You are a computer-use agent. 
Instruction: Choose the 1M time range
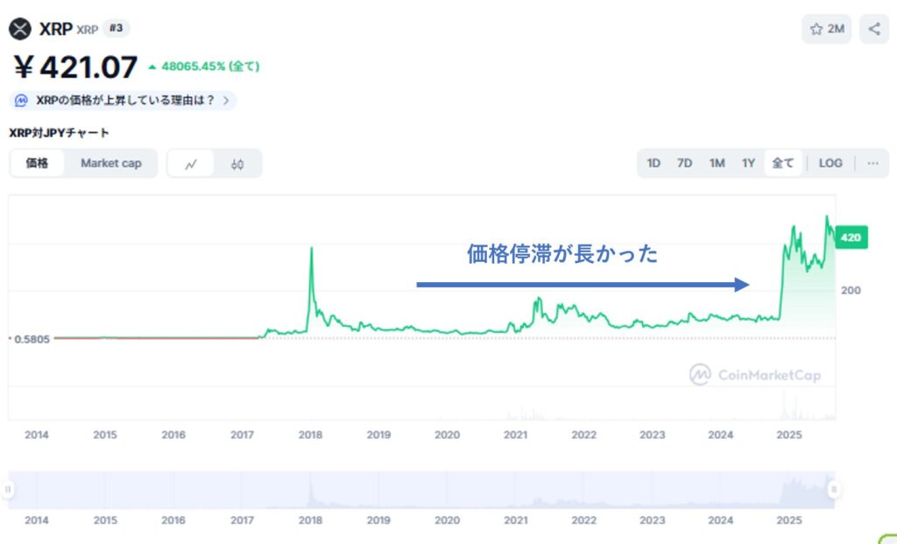tap(717, 163)
